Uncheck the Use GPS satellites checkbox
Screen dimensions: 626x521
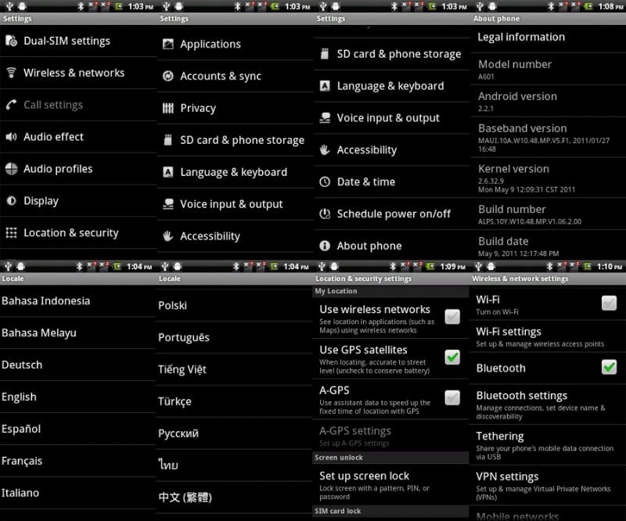[452, 358]
